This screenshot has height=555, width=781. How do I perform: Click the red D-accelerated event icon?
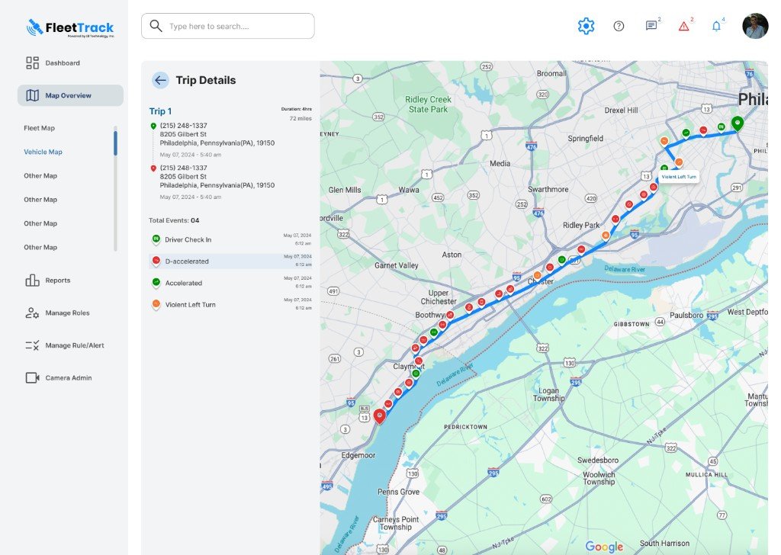pos(156,261)
